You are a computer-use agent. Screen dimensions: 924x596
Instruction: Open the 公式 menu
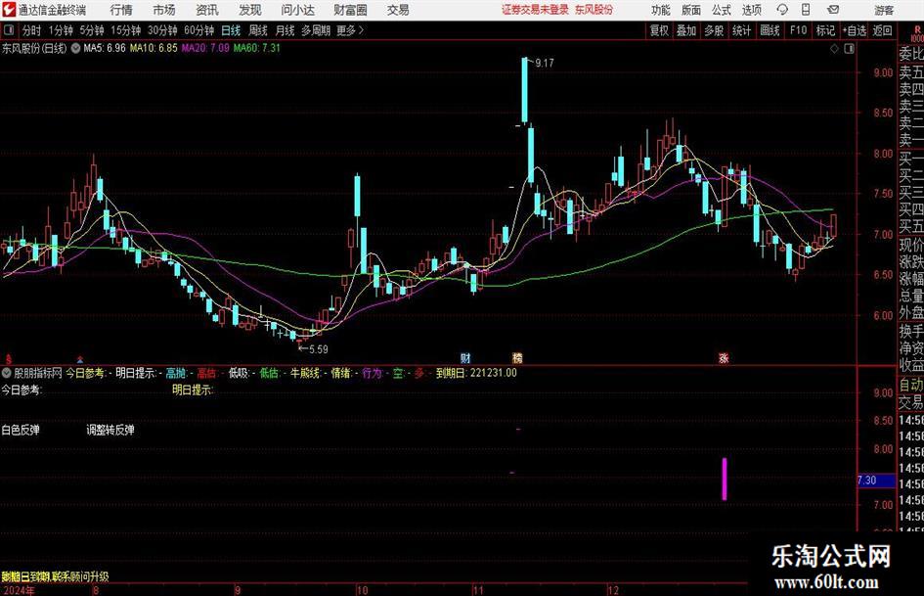point(721,10)
